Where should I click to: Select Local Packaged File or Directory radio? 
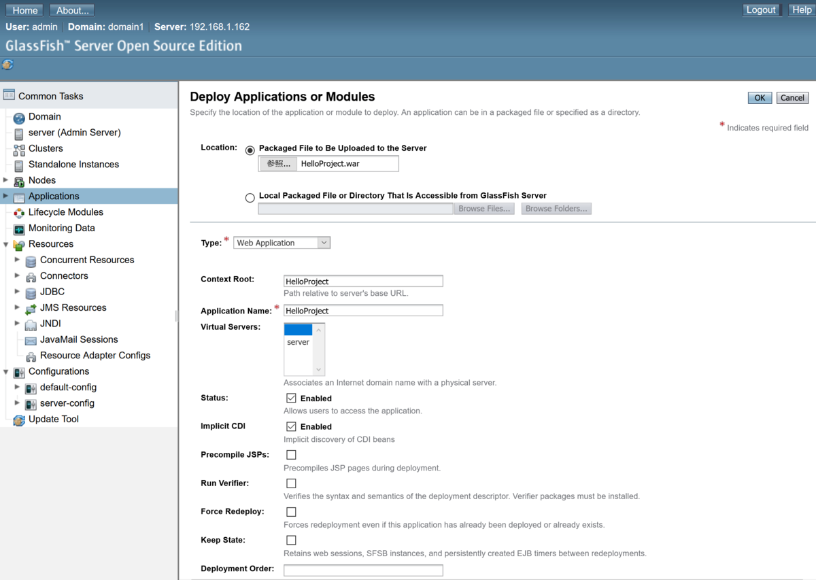tap(250, 198)
